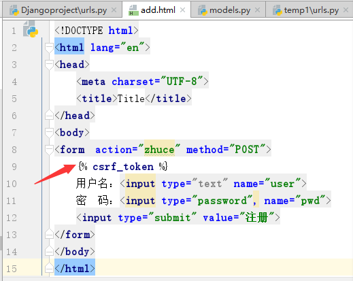
Task: Close the Djangoproject\urls.py tab
Action: point(114,10)
